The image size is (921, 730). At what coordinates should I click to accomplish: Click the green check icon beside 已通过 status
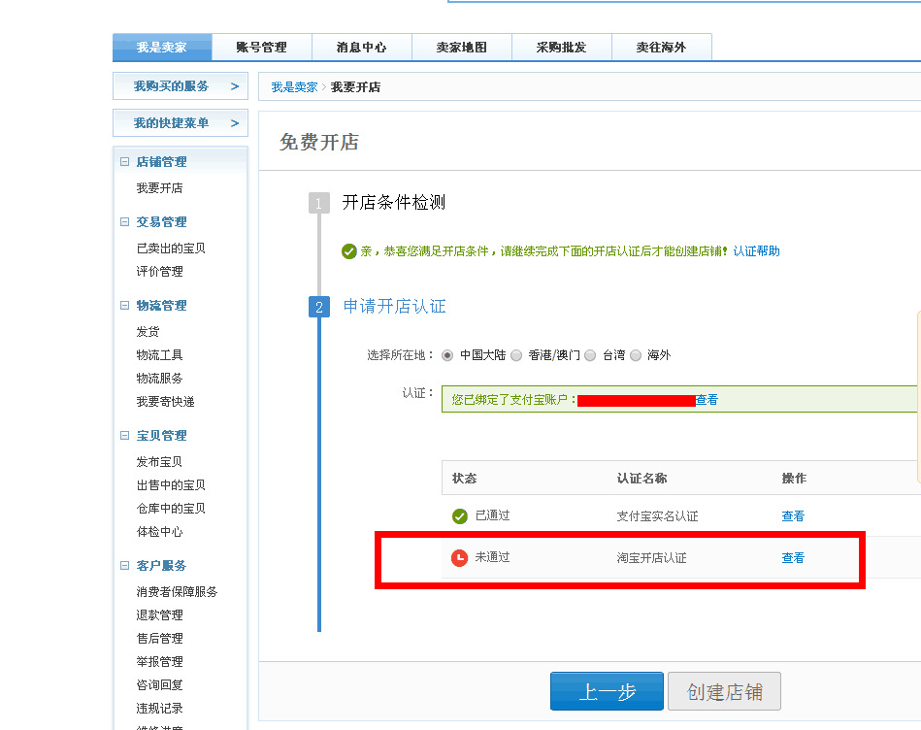tap(460, 515)
